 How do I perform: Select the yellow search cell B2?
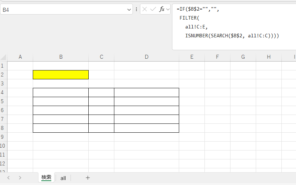tap(61, 75)
